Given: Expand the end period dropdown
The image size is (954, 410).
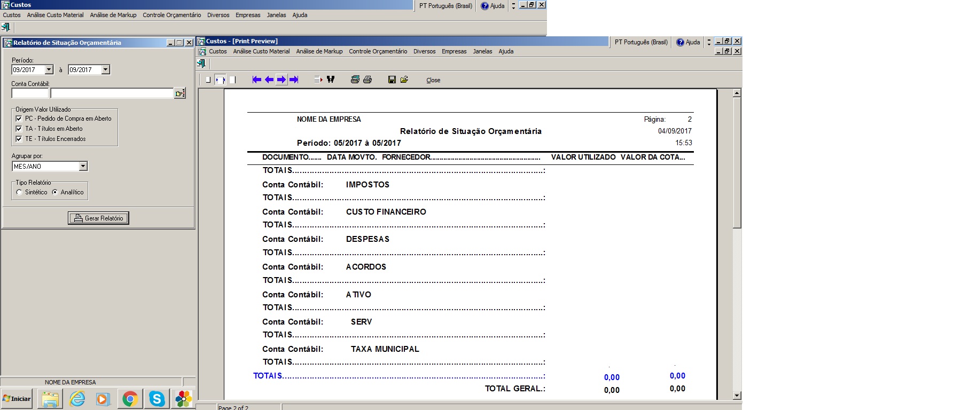Looking at the screenshot, I should (106, 69).
